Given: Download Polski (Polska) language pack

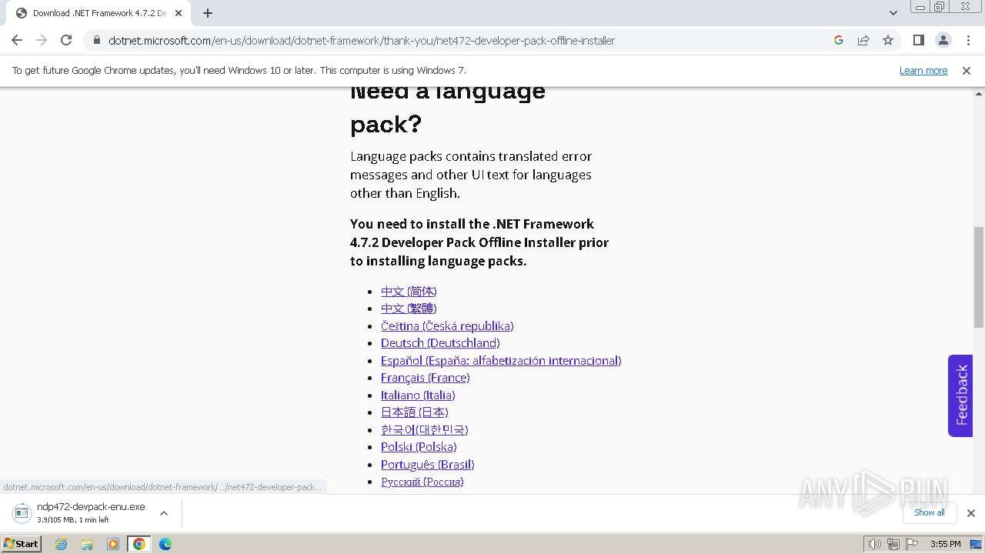Looking at the screenshot, I should (419, 447).
